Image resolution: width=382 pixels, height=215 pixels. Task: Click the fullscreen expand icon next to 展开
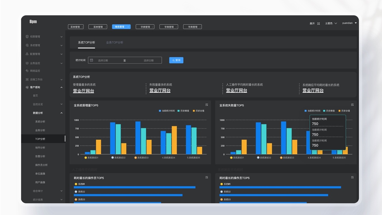(x=318, y=24)
